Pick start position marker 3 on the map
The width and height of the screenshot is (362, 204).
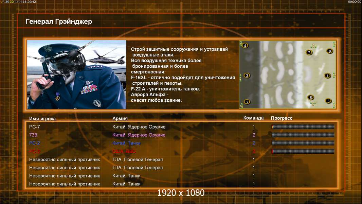(247, 75)
